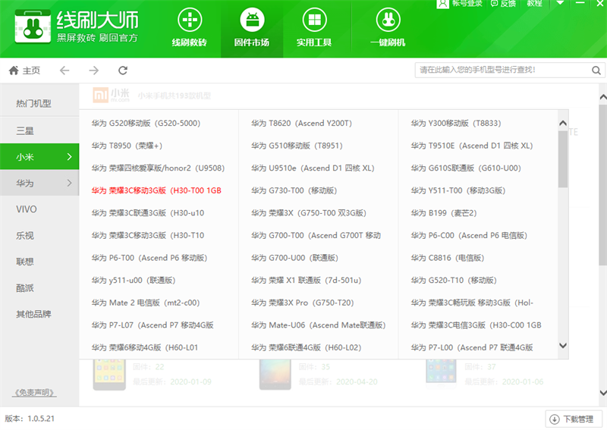The height and width of the screenshot is (430, 607).
Task: Click the 线刷大师 rabbit logo
Action: 33,27
